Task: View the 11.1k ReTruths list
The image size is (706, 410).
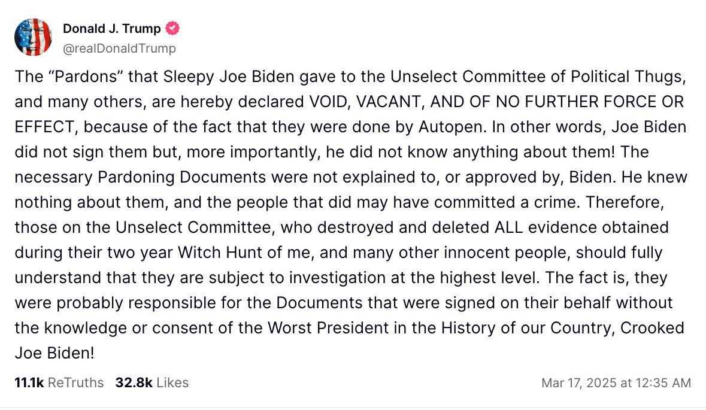Action: (59, 382)
